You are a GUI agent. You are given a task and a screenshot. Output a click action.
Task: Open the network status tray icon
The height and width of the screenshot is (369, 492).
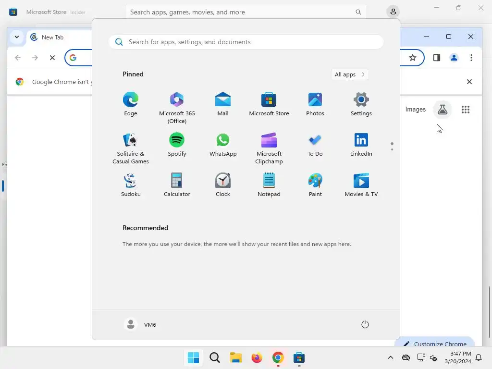point(421,357)
